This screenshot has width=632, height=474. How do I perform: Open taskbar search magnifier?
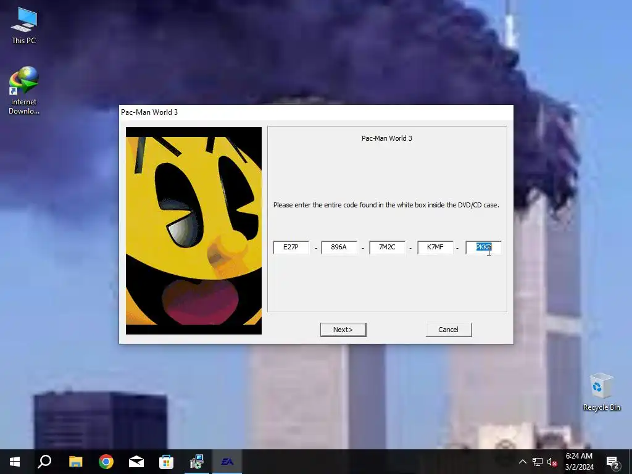pyautogui.click(x=44, y=462)
